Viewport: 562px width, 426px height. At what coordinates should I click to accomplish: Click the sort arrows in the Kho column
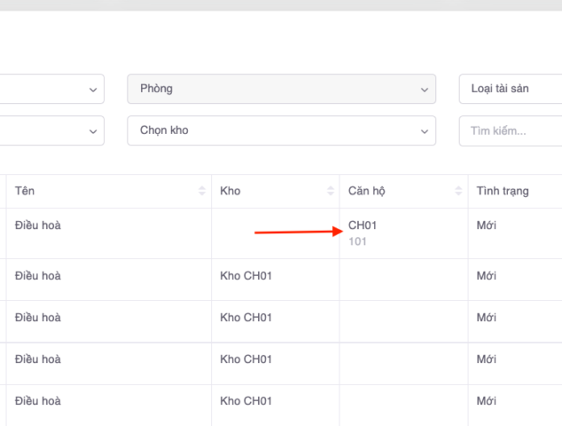pos(331,192)
